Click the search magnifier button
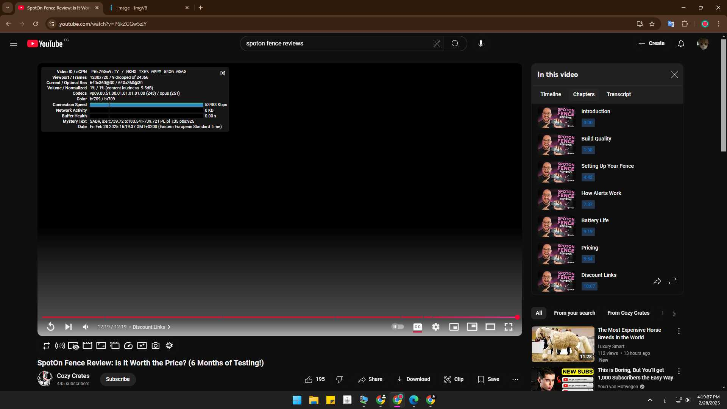Viewport: 727px width, 409px height. [x=455, y=44]
